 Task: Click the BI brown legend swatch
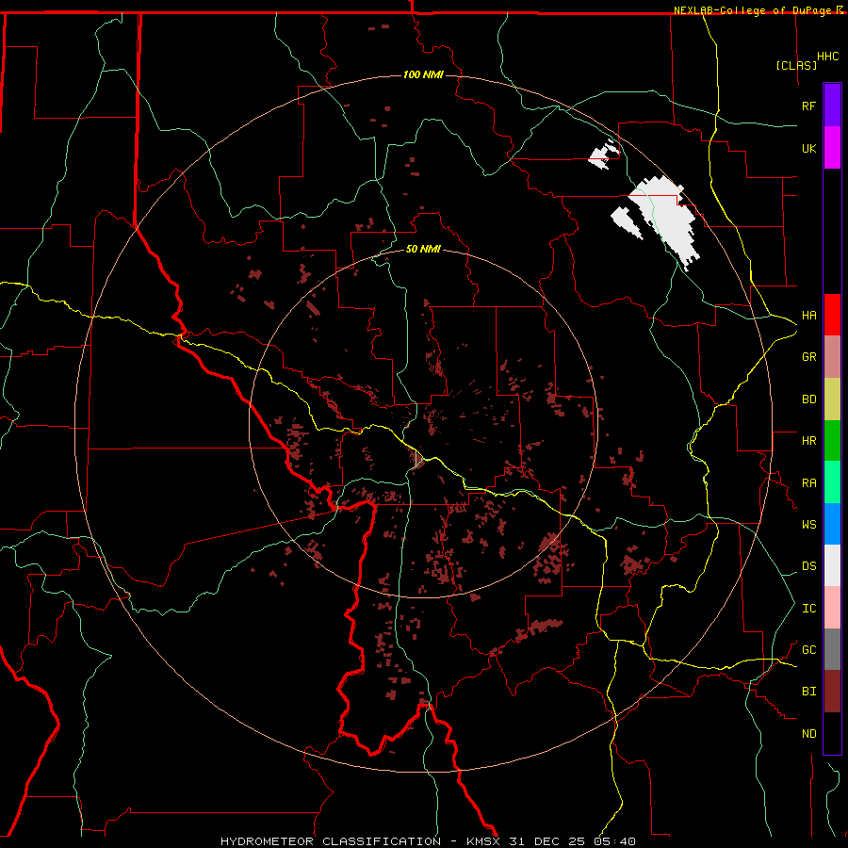click(832, 692)
